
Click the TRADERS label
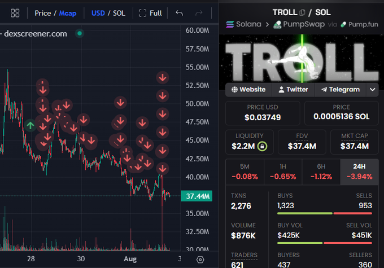pyautogui.click(x=244, y=255)
